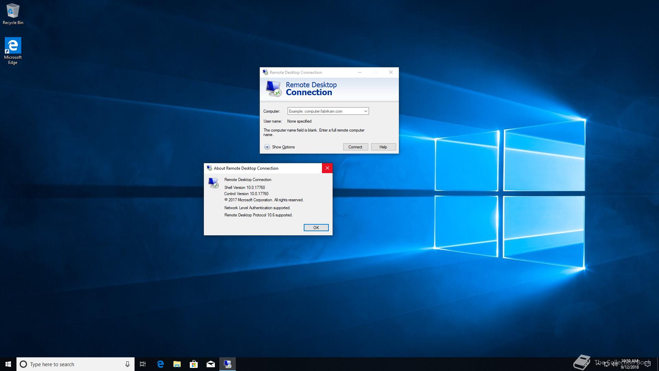Click 'Network Level Authentication supported.' text
The width and height of the screenshot is (659, 371).
coord(257,208)
